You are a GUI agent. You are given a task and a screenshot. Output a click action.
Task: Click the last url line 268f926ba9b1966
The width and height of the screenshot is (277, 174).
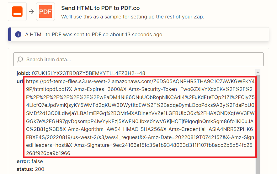point(48,153)
